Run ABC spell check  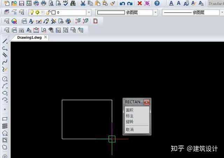click(65, 3)
